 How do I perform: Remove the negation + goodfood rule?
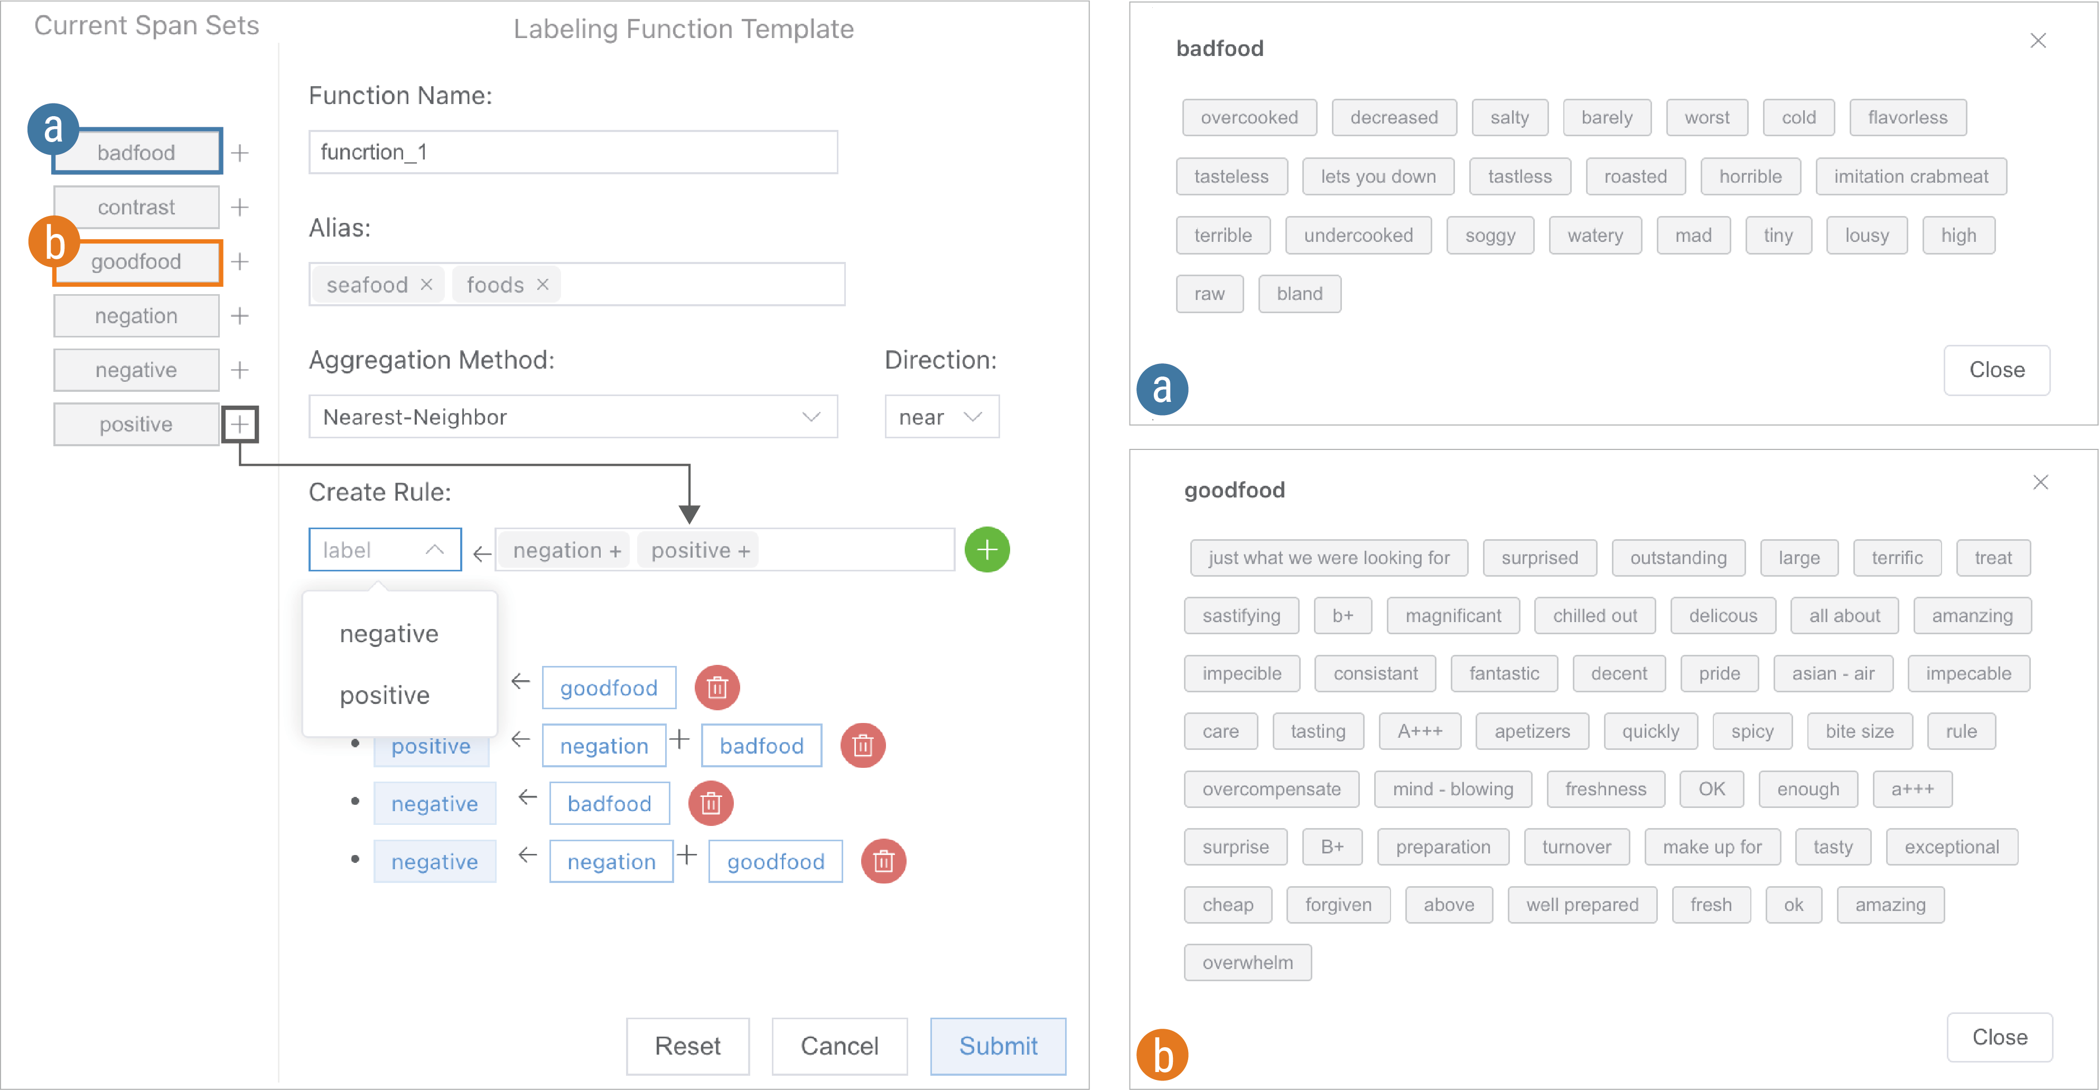tap(883, 861)
